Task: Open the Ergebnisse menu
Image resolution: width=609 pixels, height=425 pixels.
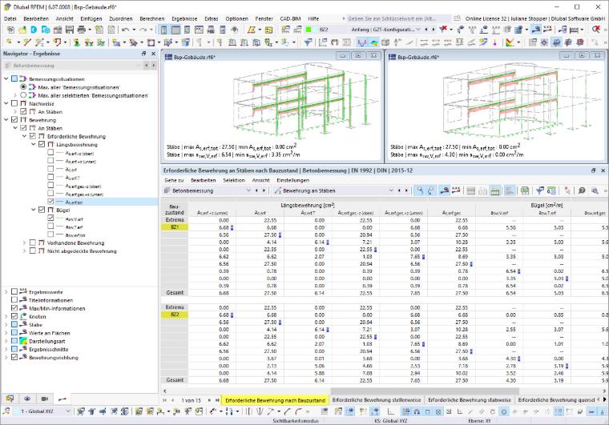Action: click(184, 18)
